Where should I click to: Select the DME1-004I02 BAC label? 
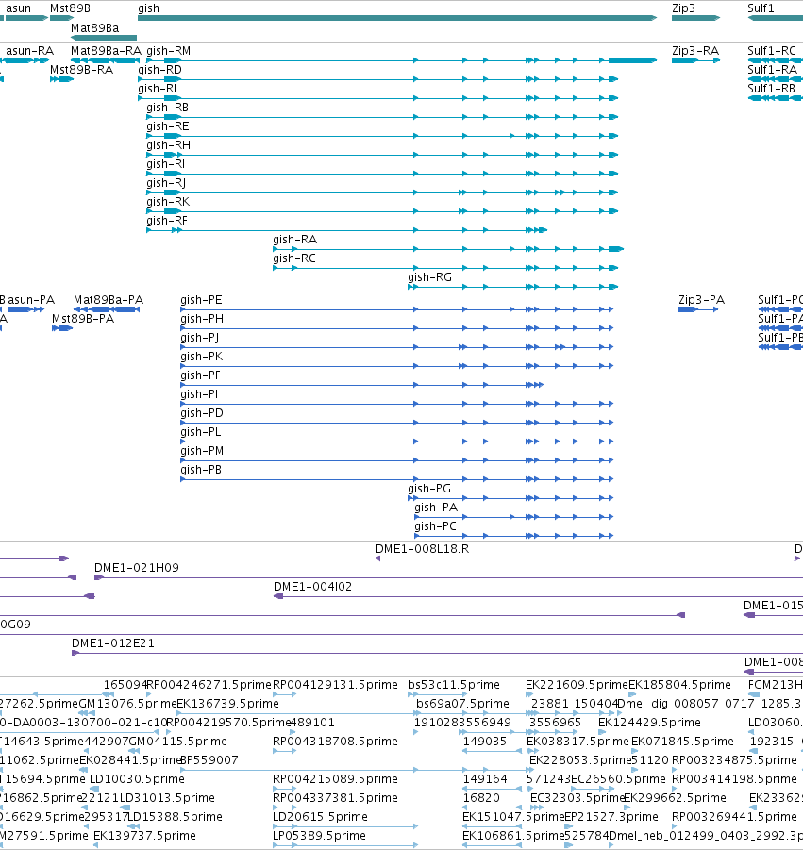(313, 587)
